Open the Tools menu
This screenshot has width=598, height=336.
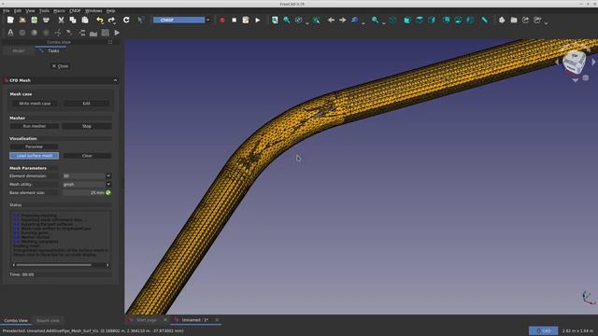(x=44, y=10)
